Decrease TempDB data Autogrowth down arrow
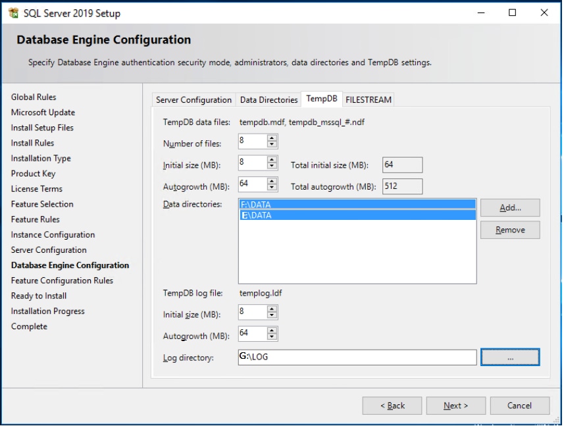Viewport: 564px width, 426px height. point(272,188)
